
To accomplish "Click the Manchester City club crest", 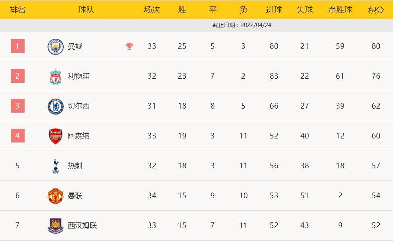I will point(56,46).
